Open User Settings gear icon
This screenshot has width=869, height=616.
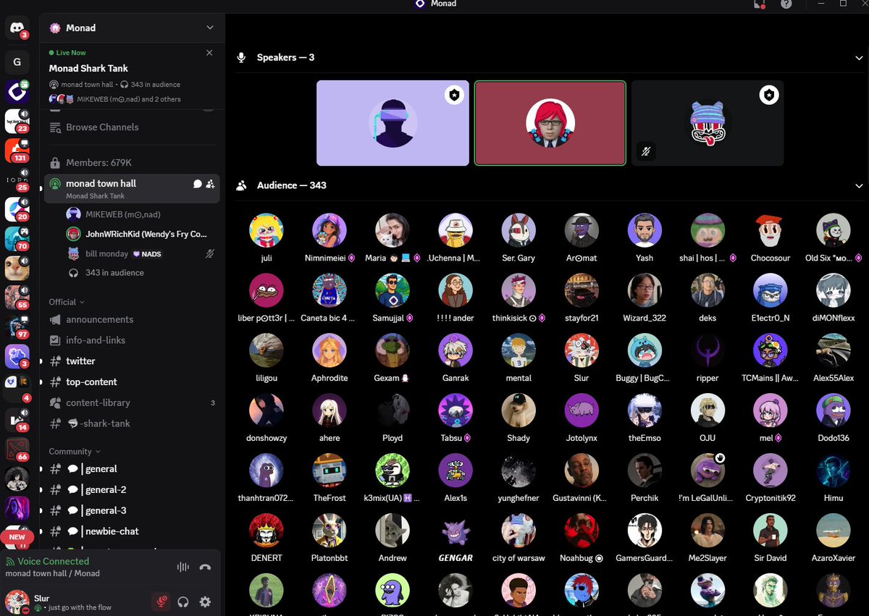(x=205, y=602)
